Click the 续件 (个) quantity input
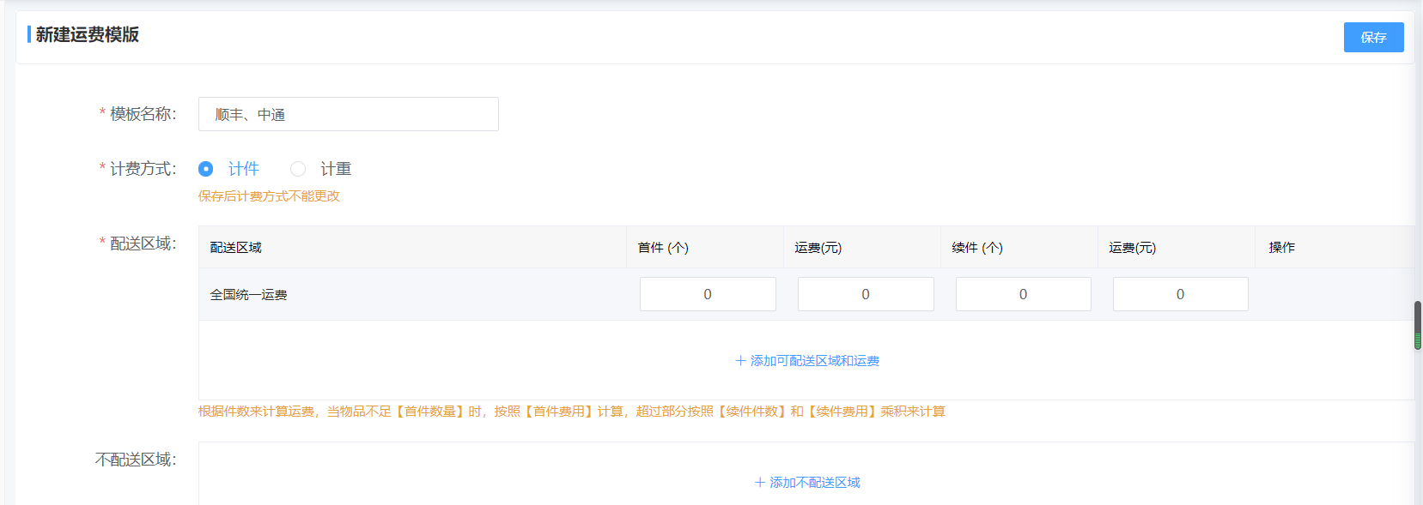The height and width of the screenshot is (505, 1423). click(1023, 294)
